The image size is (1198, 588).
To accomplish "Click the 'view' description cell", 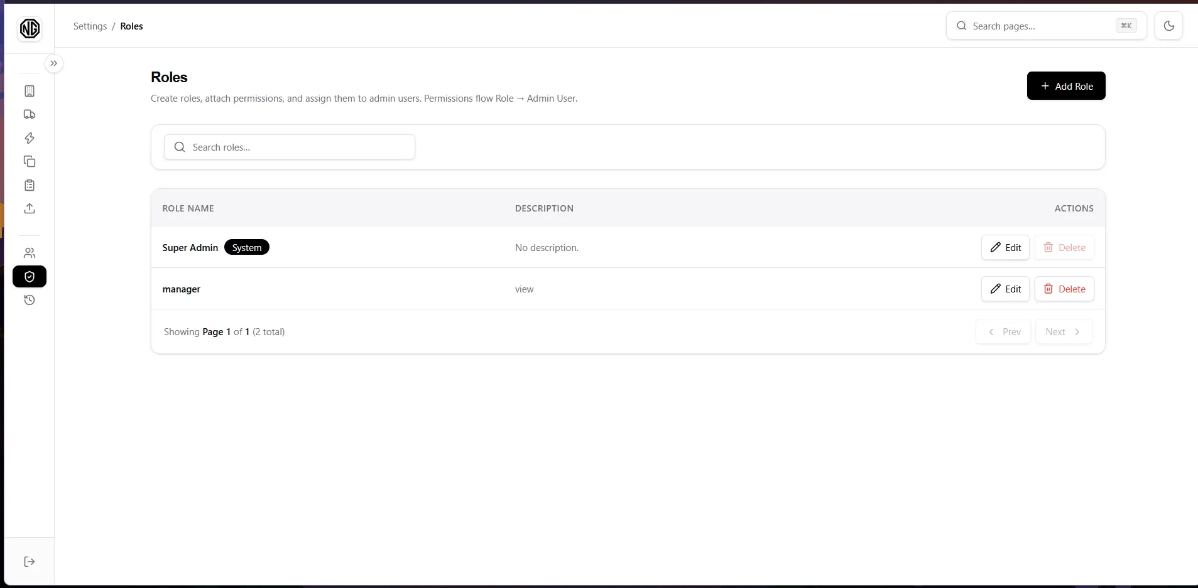I will (x=524, y=289).
